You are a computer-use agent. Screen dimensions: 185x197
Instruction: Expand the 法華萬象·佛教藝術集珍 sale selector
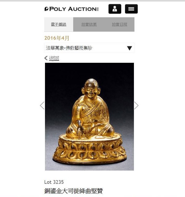(x=89, y=48)
